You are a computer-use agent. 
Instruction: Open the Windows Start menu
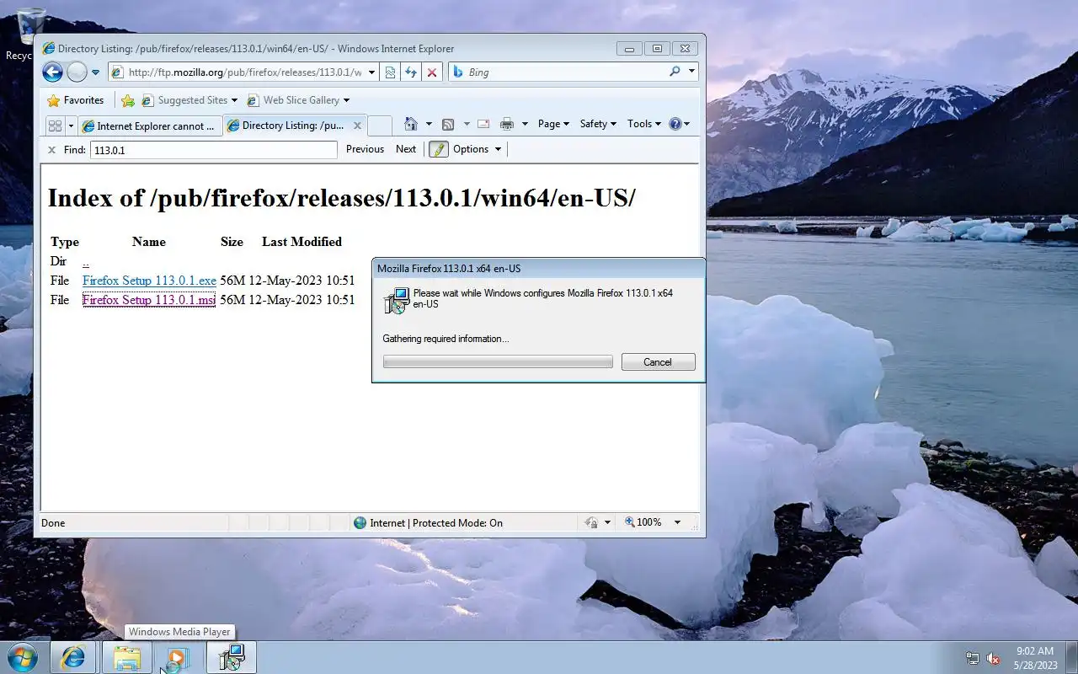pyautogui.click(x=22, y=657)
